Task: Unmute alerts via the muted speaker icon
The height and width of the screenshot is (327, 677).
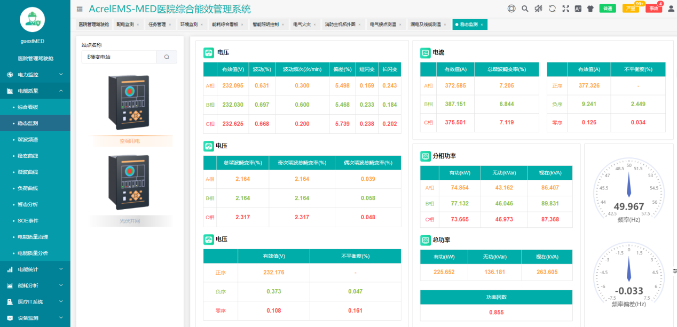Action: [x=539, y=9]
